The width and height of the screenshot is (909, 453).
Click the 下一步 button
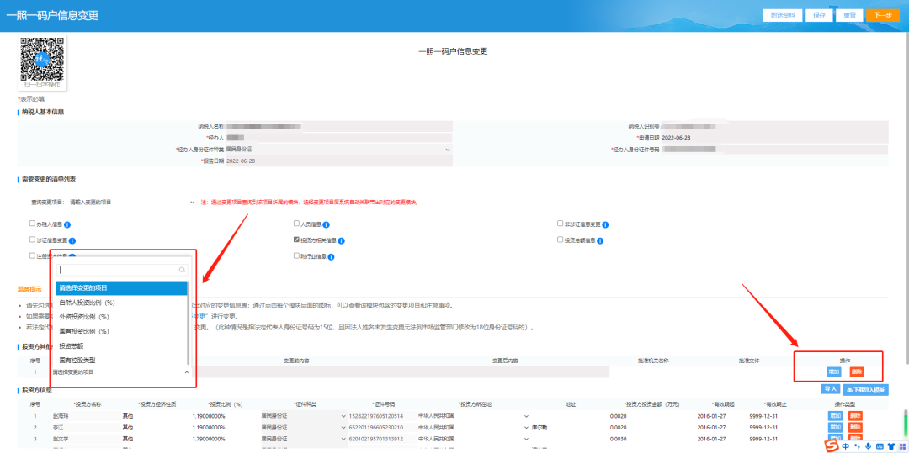(882, 15)
